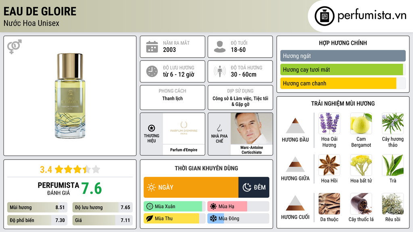Click the Hương ngát accord bar

click(x=343, y=56)
